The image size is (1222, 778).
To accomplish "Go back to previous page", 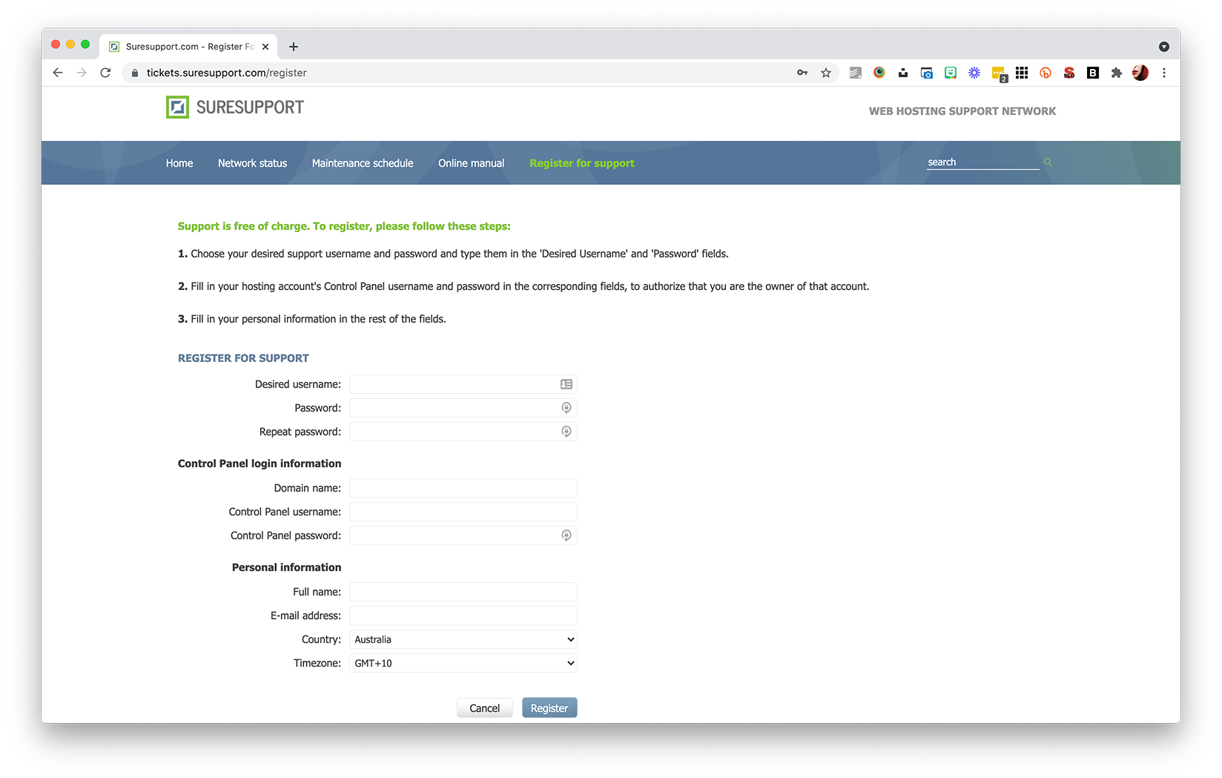I will 58,73.
